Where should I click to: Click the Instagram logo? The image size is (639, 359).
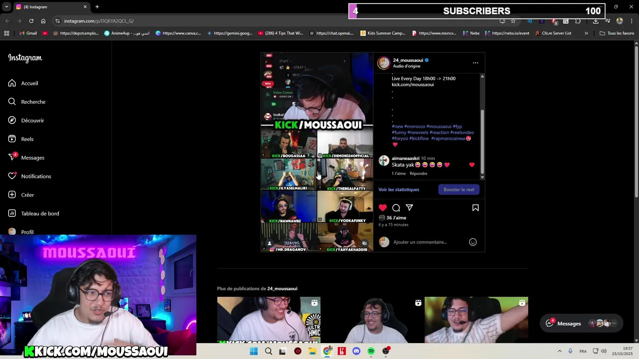click(x=25, y=58)
